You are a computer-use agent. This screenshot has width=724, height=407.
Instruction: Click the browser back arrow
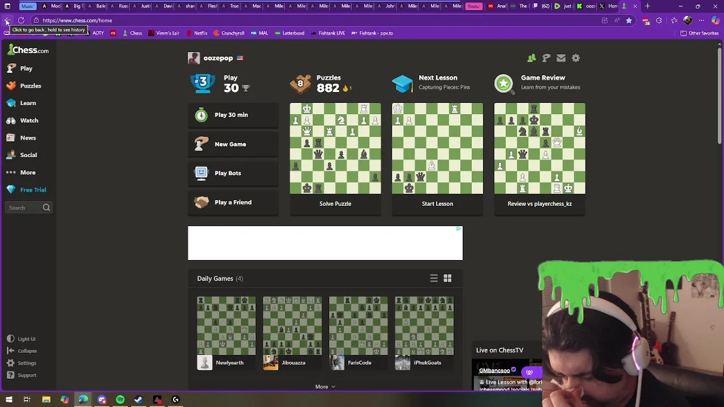click(7, 20)
